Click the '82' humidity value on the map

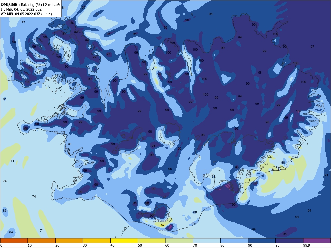point(193,223)
